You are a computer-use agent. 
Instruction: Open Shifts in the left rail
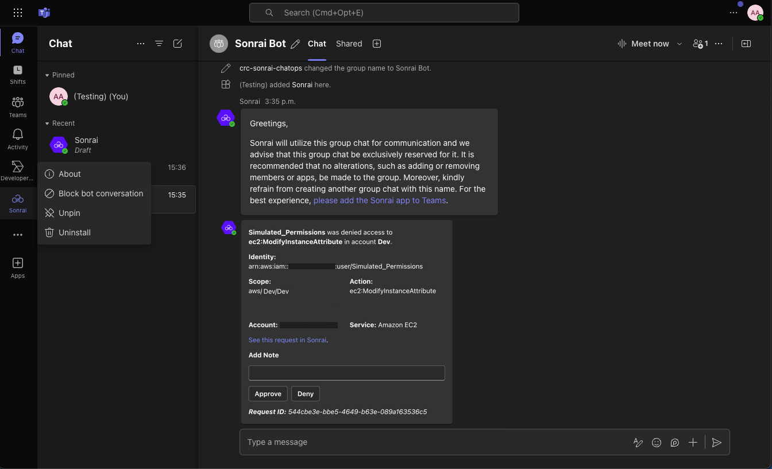tap(18, 75)
